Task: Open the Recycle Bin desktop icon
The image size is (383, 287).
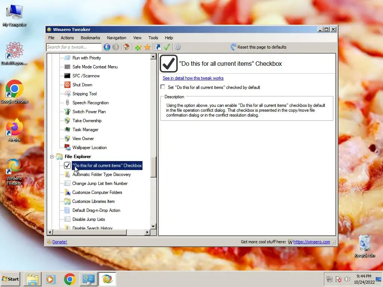Action: click(364, 246)
